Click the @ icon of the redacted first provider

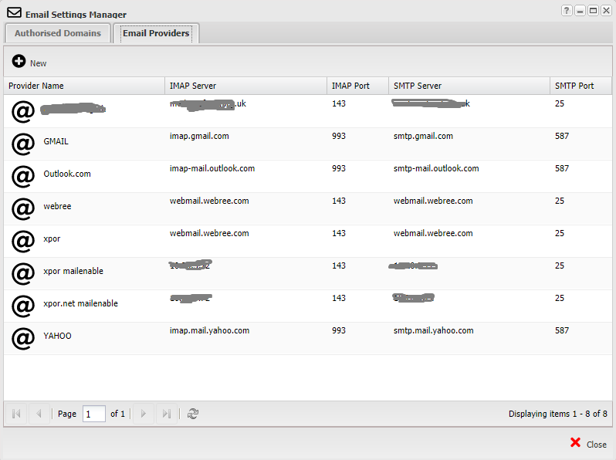23,112
